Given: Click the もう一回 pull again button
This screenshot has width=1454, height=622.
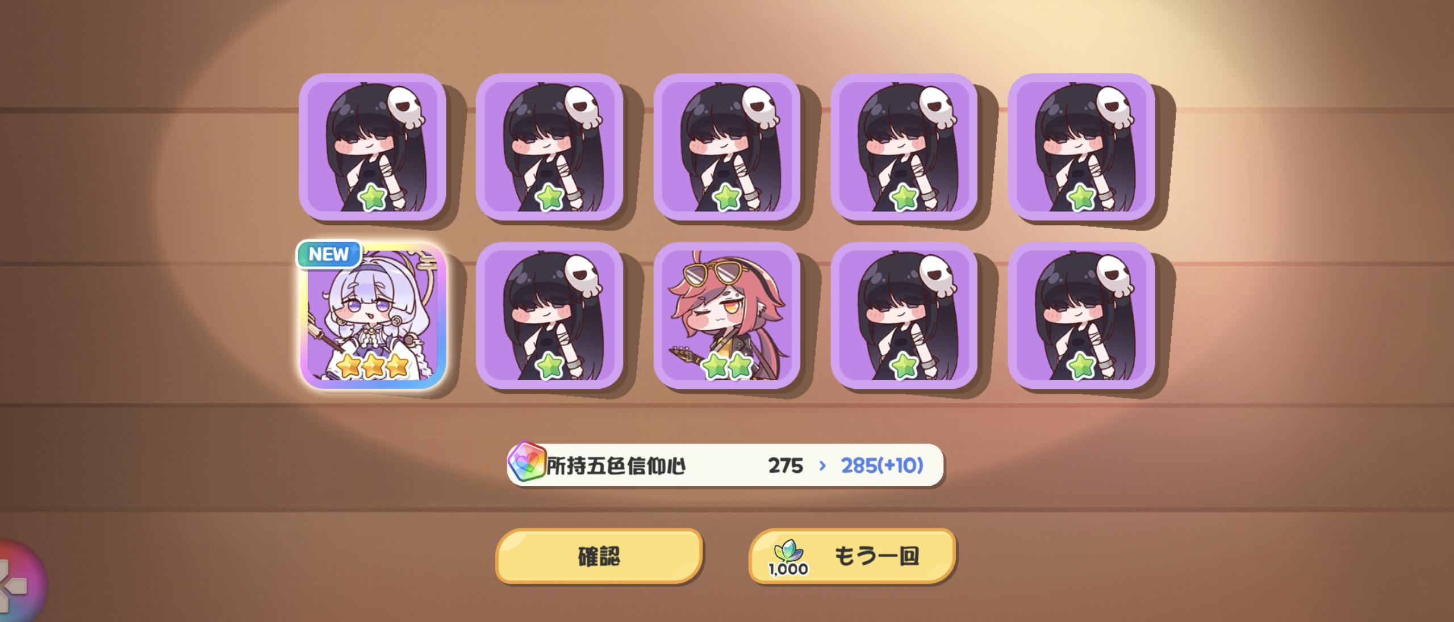Looking at the screenshot, I should point(852,556).
